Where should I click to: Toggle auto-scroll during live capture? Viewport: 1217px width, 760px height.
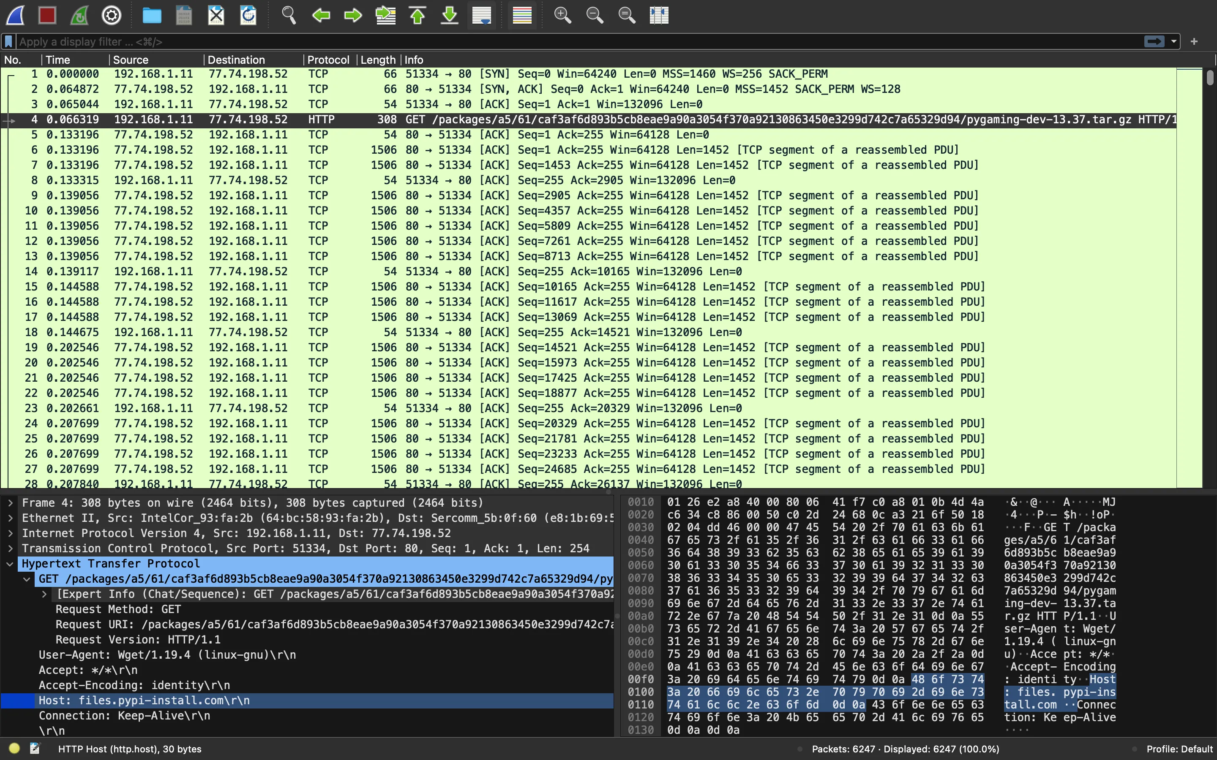(482, 15)
